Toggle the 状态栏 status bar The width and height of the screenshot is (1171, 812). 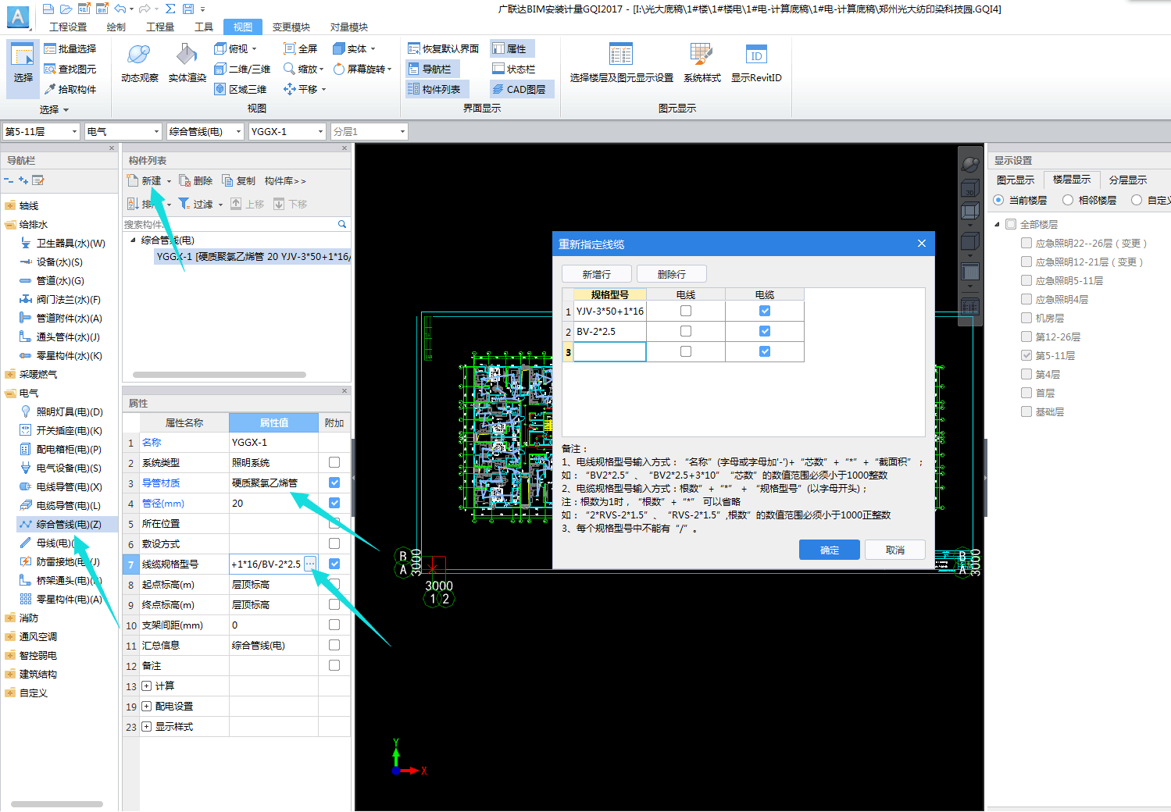pos(514,69)
